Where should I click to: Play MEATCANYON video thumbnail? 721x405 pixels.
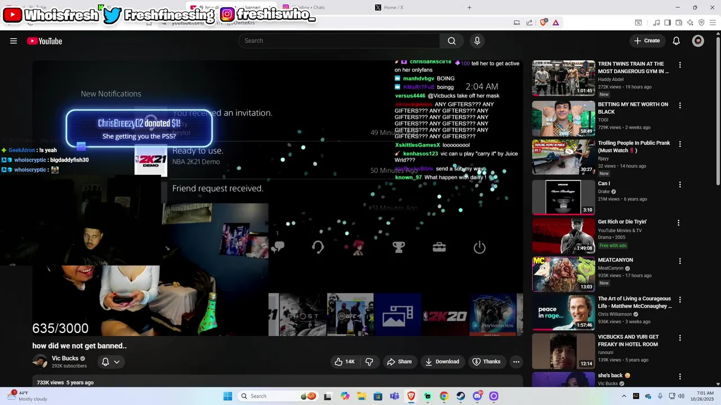tap(563, 274)
